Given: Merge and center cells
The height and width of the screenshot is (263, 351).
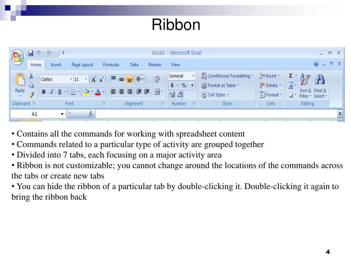Looking at the screenshot, I should click(157, 92).
